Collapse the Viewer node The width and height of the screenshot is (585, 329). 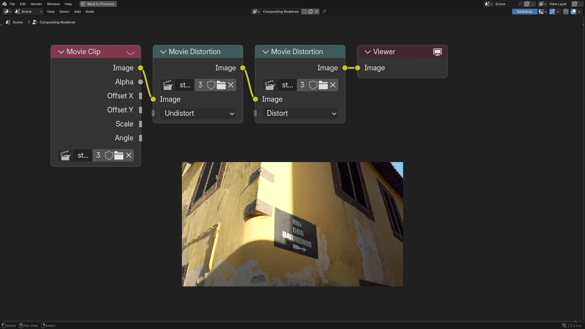pos(367,52)
